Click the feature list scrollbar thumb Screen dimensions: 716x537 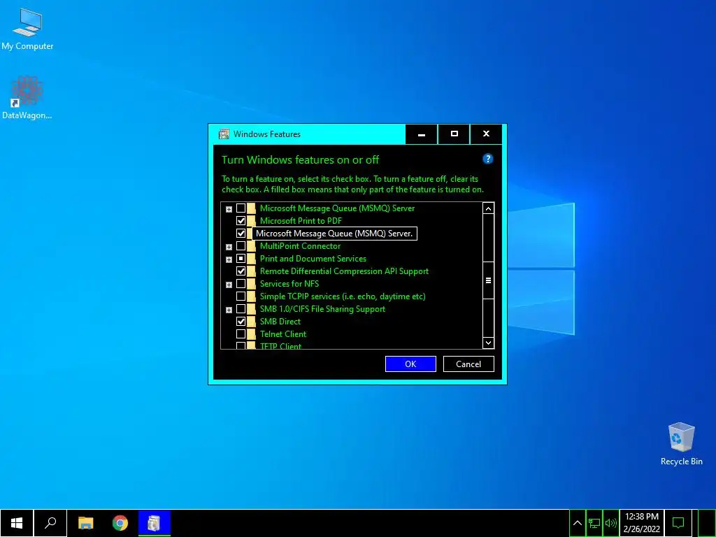(488, 280)
